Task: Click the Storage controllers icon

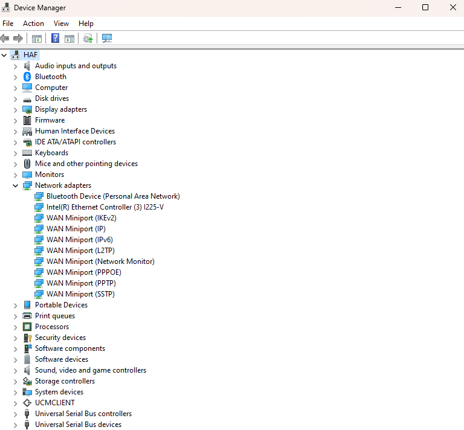Action: 27,382
